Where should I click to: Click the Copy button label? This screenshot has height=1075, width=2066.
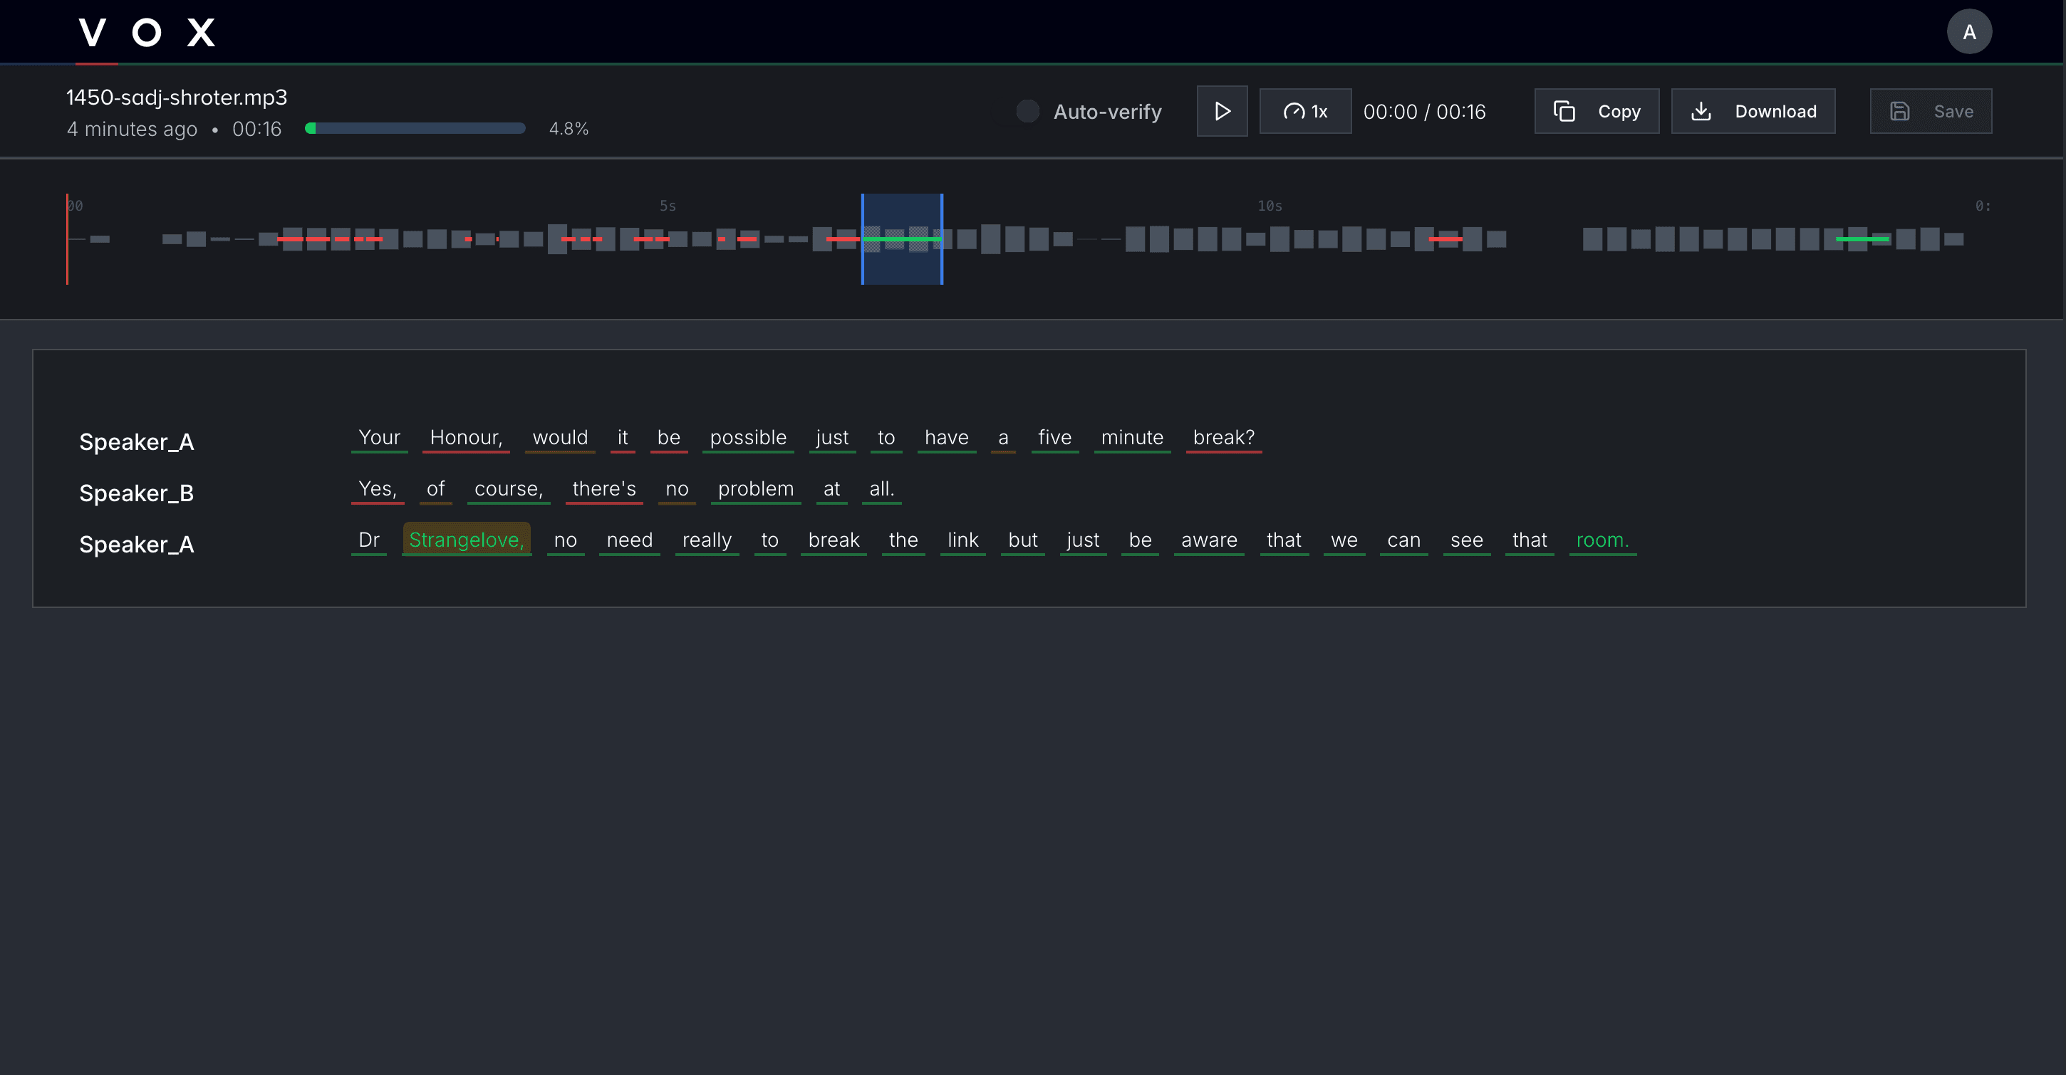click(x=1619, y=112)
